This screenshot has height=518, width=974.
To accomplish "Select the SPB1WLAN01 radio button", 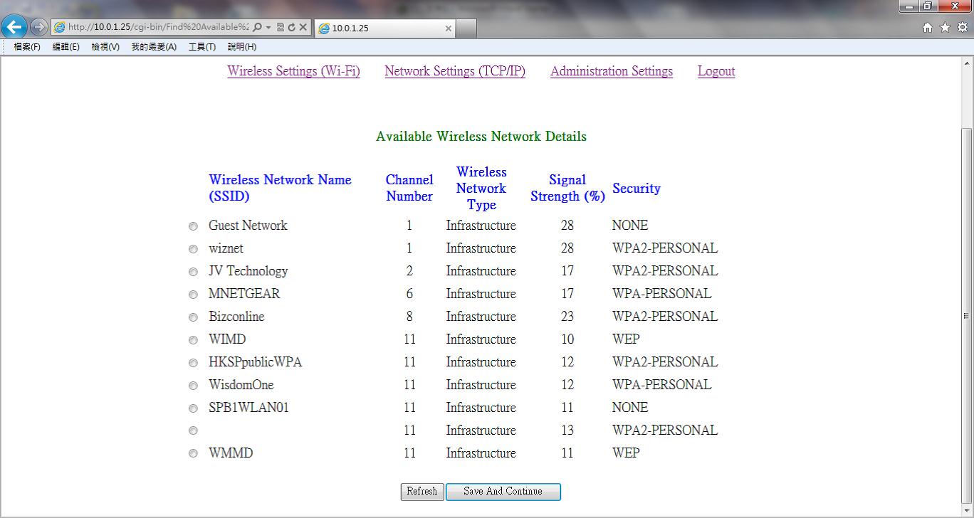I will click(x=193, y=408).
